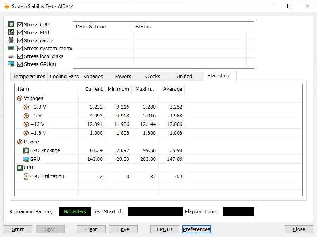
Task: Click the hourglass icon next to CPU Utilization
Action: coord(26,177)
